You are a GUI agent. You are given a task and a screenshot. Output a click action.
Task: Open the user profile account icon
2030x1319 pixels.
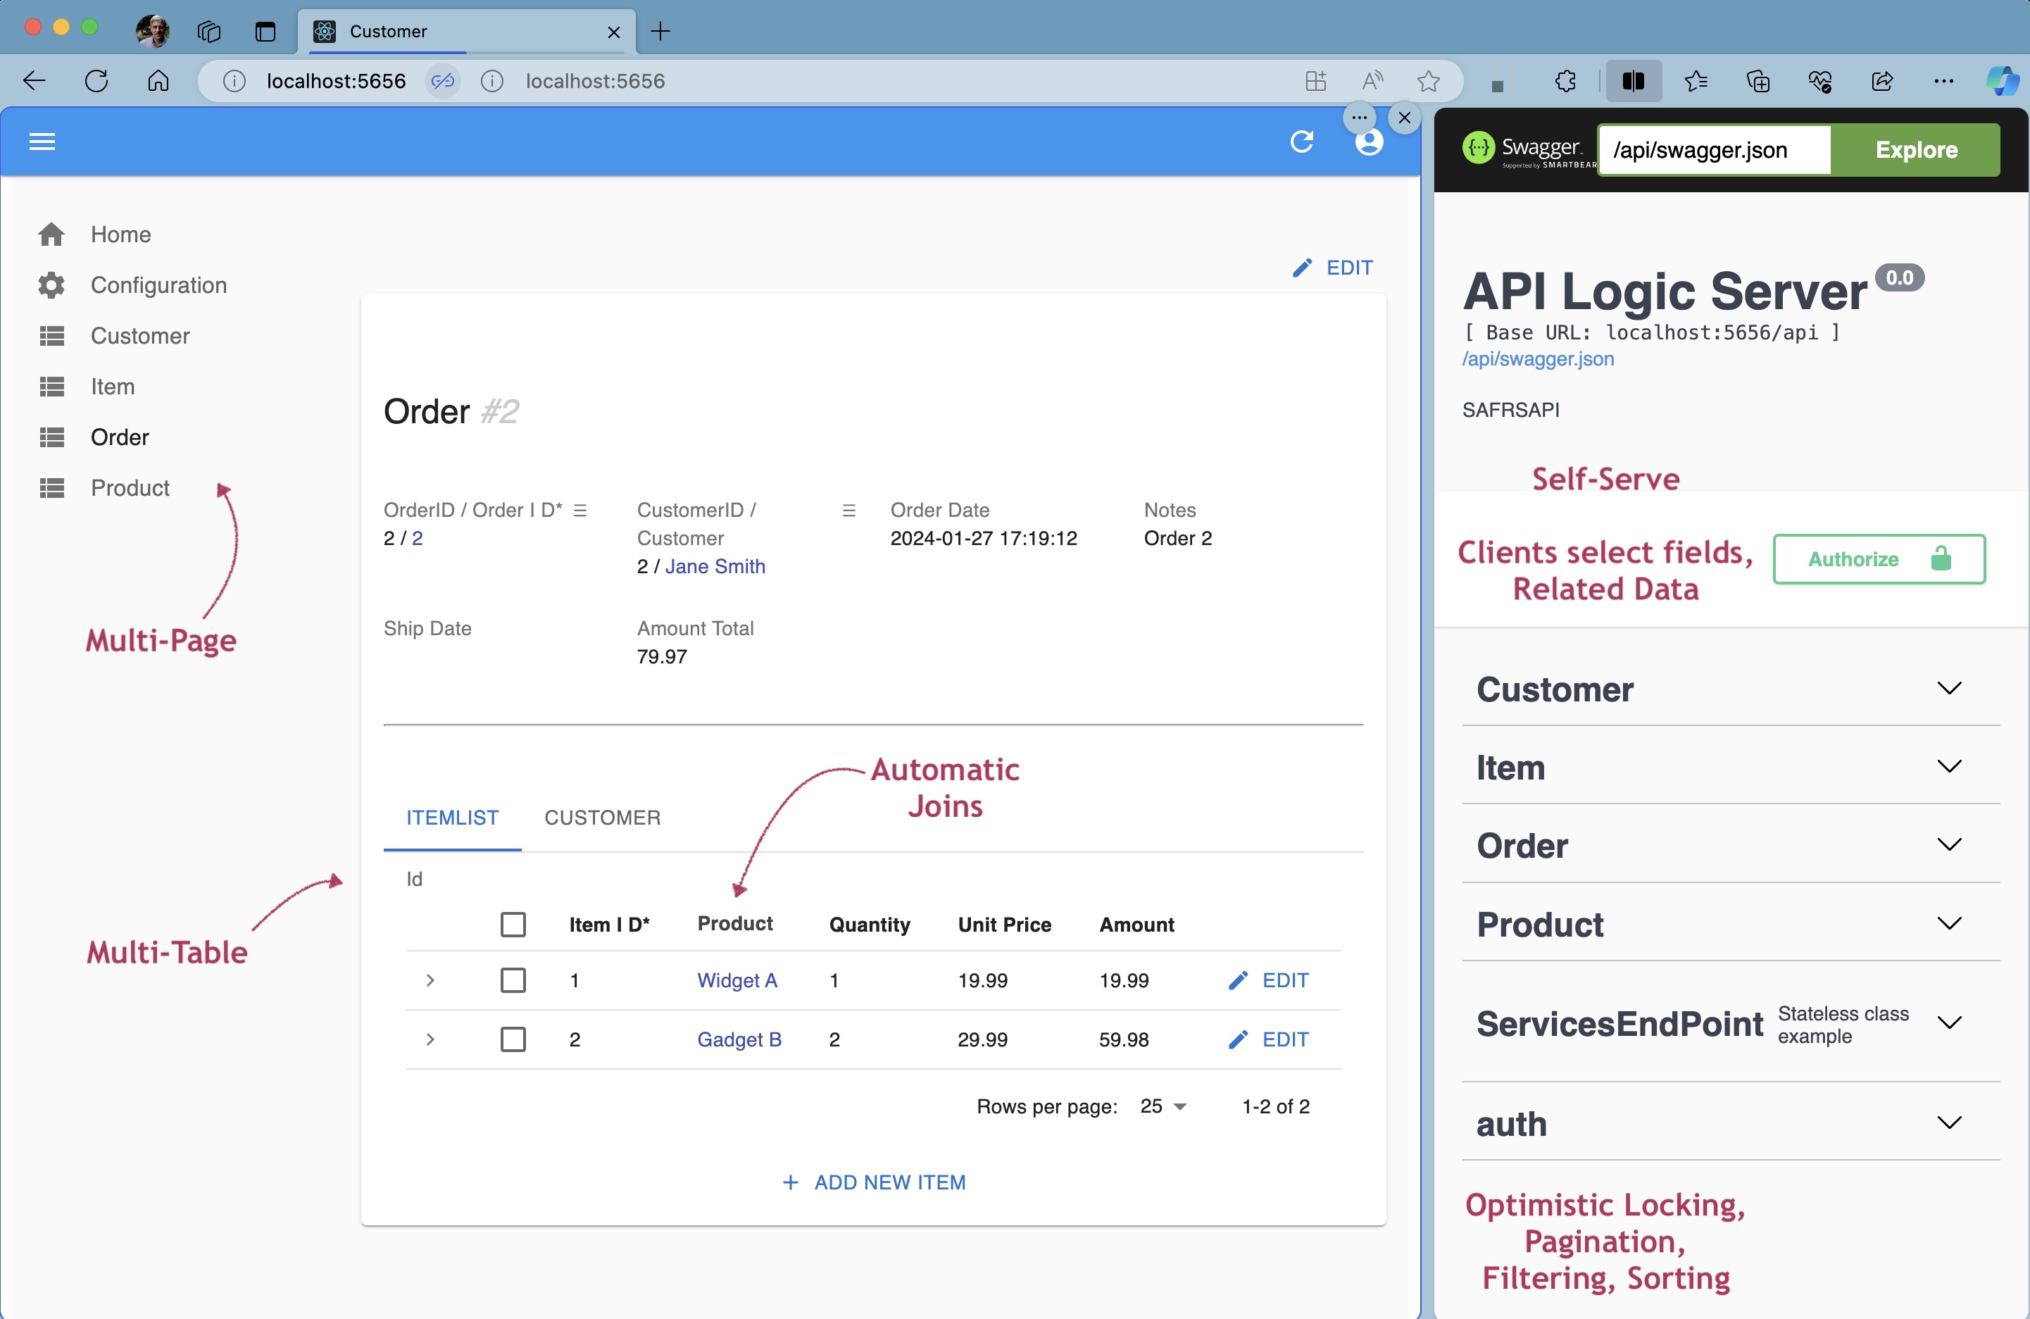tap(1369, 142)
